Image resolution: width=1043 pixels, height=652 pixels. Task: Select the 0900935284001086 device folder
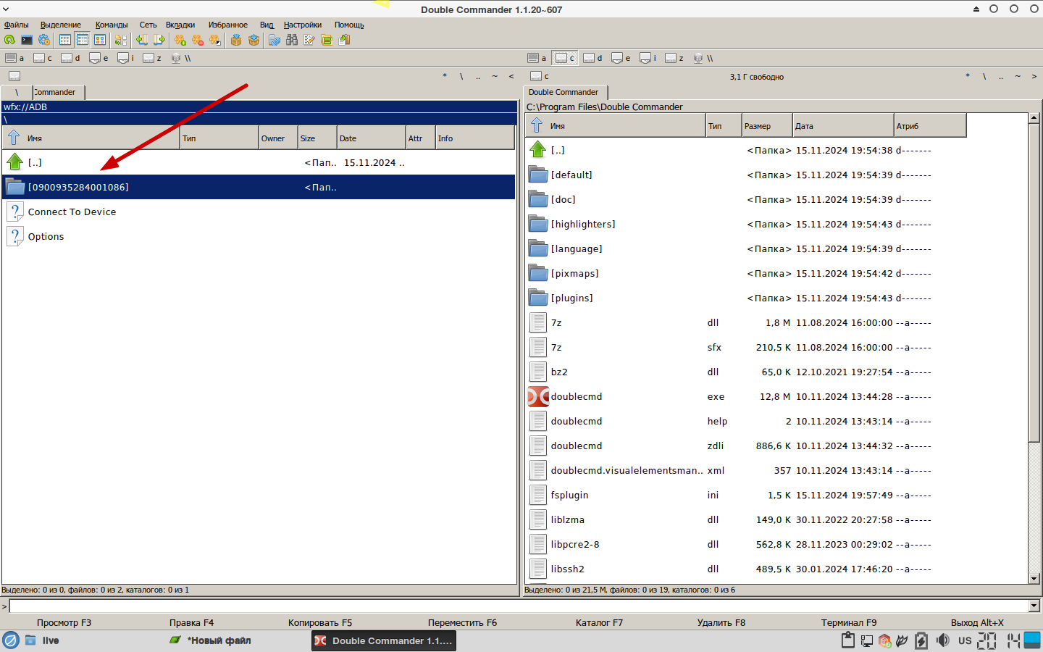(259, 187)
